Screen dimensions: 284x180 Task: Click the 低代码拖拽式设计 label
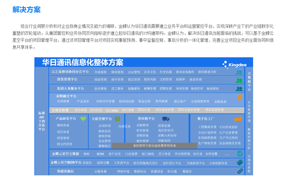tap(145, 163)
